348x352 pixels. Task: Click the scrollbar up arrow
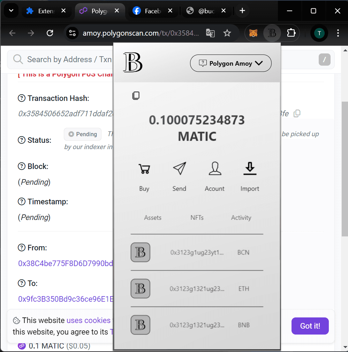[x=345, y=50]
